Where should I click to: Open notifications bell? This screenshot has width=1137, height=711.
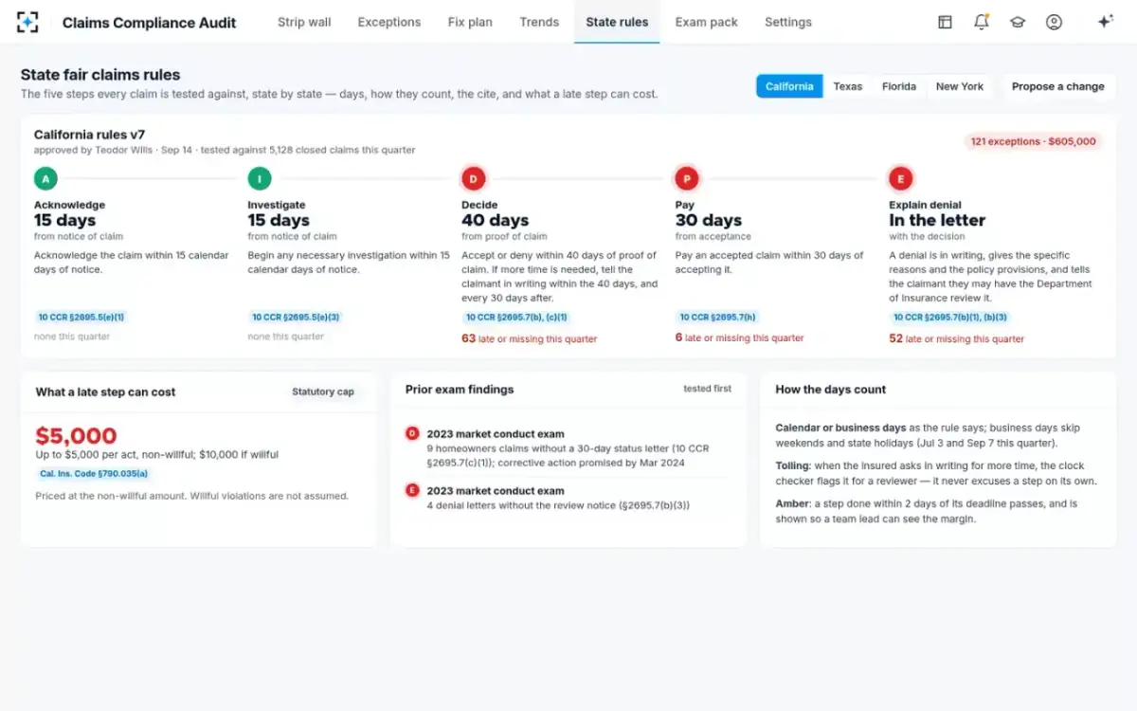[x=982, y=22]
